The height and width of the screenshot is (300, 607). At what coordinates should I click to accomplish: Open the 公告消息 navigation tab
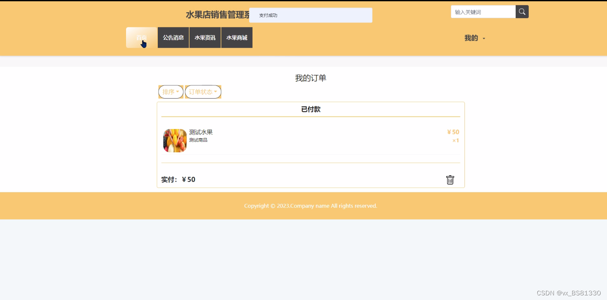tap(173, 38)
